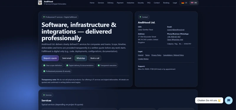Click the AndiHood brand name in header

click(x=48, y=1)
